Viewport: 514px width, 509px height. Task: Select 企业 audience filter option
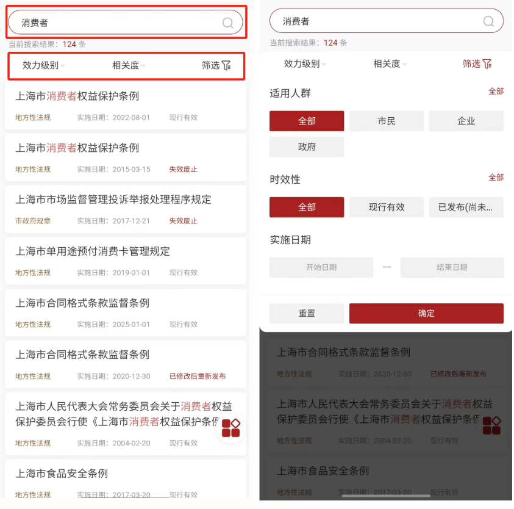click(x=466, y=121)
